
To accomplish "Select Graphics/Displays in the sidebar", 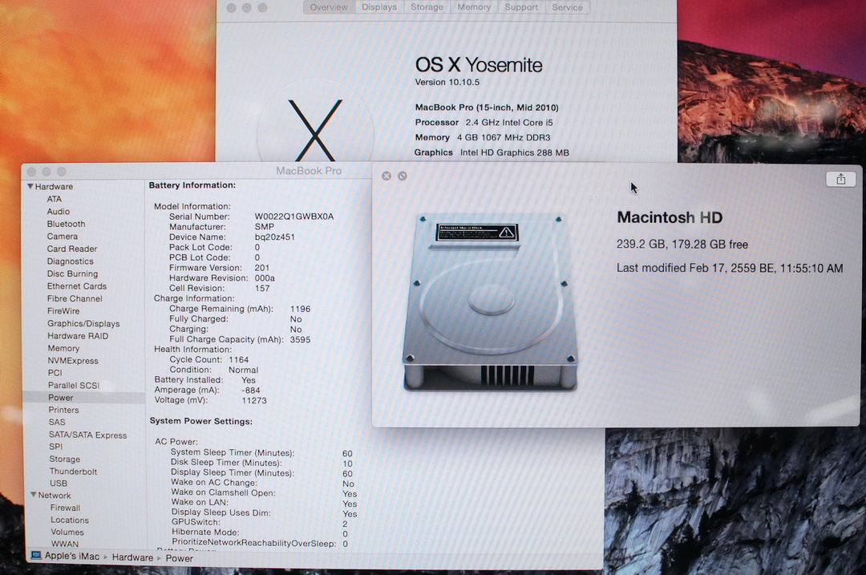I will (83, 324).
